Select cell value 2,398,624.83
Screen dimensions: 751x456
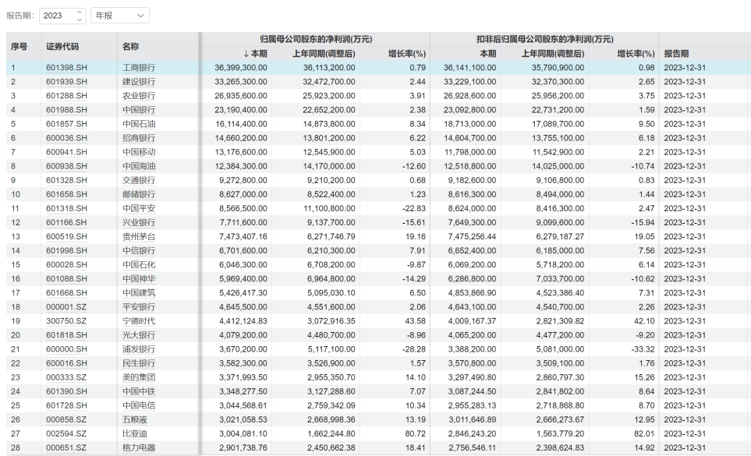[561, 448]
